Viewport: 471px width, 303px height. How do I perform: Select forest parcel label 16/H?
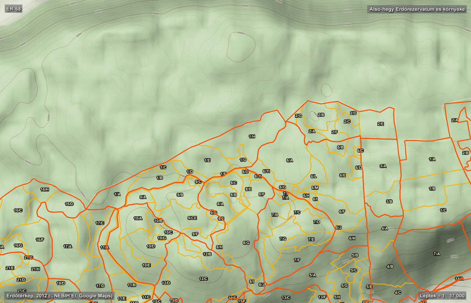click(45, 189)
